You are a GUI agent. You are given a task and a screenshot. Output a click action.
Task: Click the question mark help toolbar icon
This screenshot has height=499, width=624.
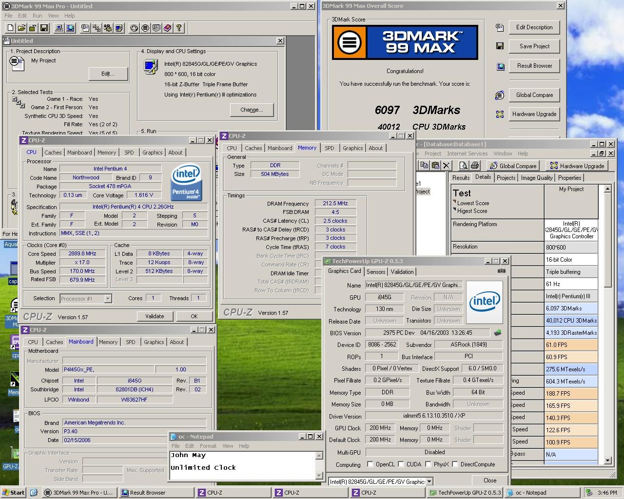179,28
